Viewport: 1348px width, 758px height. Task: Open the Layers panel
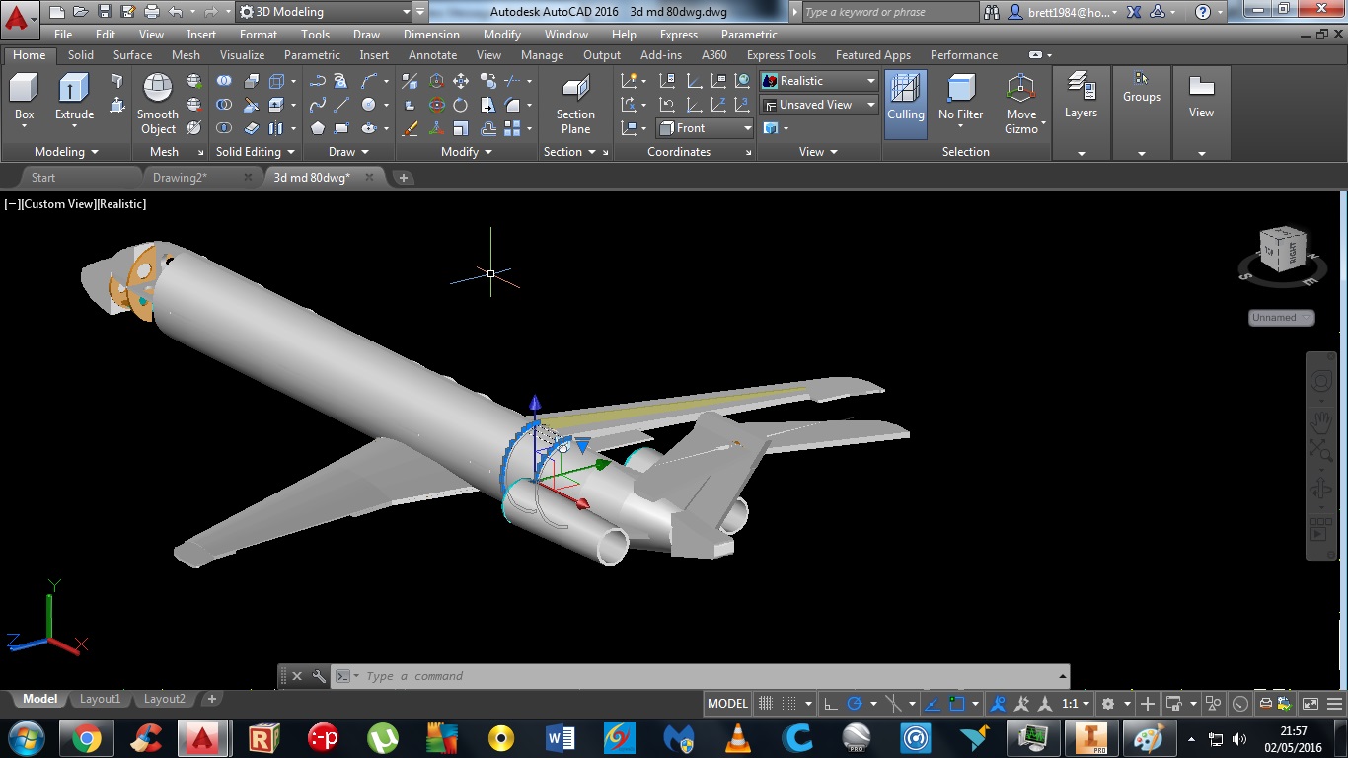[x=1081, y=99]
